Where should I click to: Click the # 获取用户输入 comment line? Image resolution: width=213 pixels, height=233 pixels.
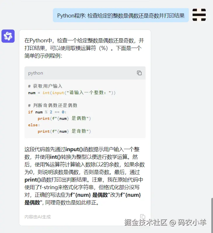coord(45,86)
